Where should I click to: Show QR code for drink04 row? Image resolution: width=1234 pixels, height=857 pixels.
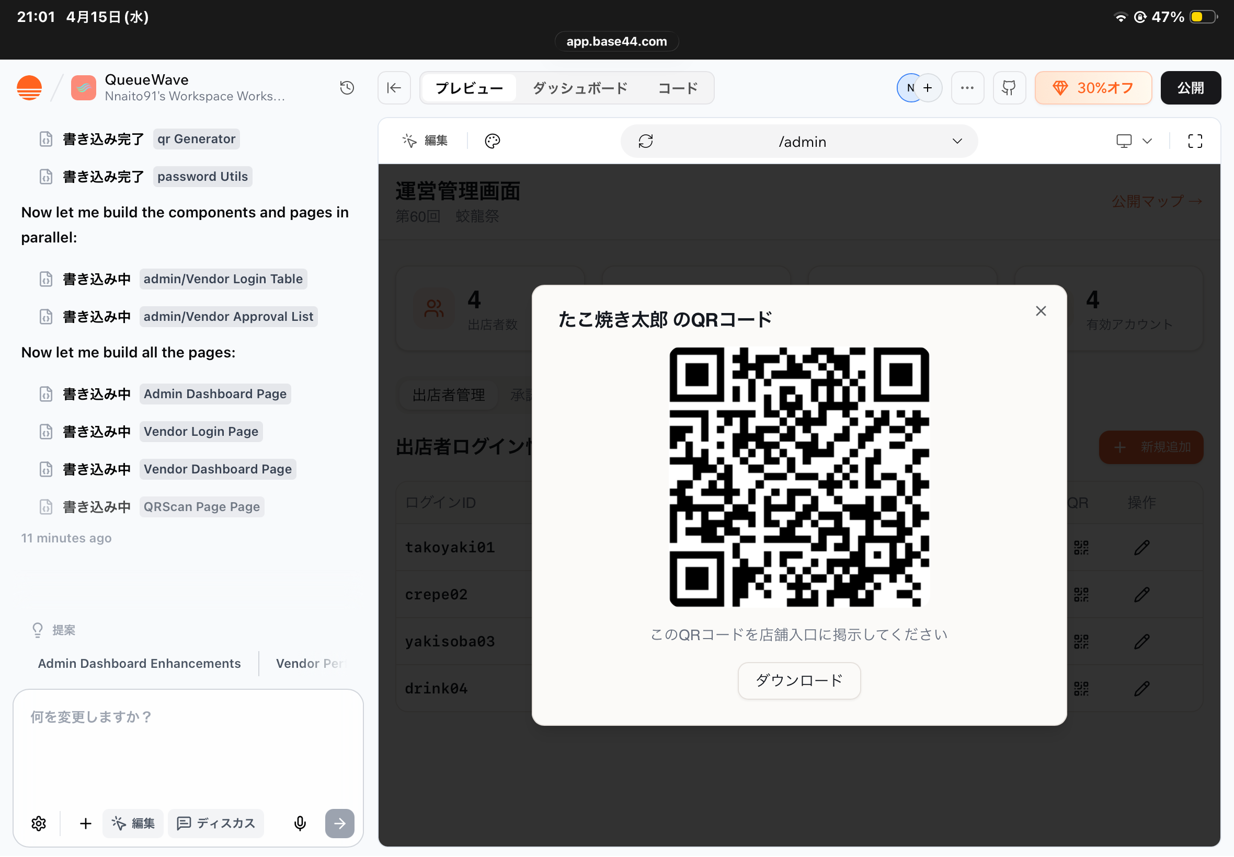point(1081,688)
